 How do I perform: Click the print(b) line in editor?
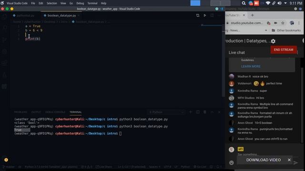33,39
